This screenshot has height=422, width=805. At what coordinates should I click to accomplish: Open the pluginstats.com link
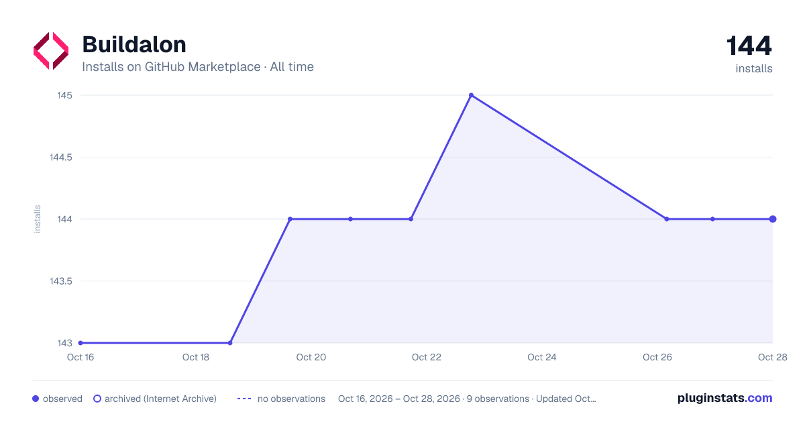(725, 398)
